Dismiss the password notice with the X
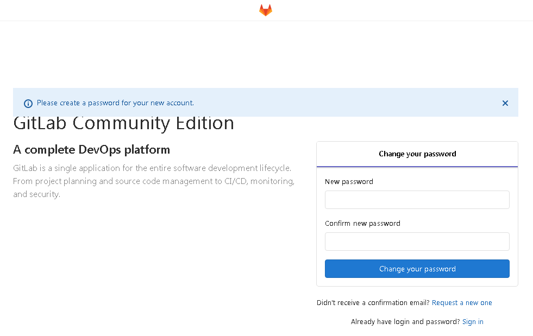533x336 pixels. (x=505, y=103)
